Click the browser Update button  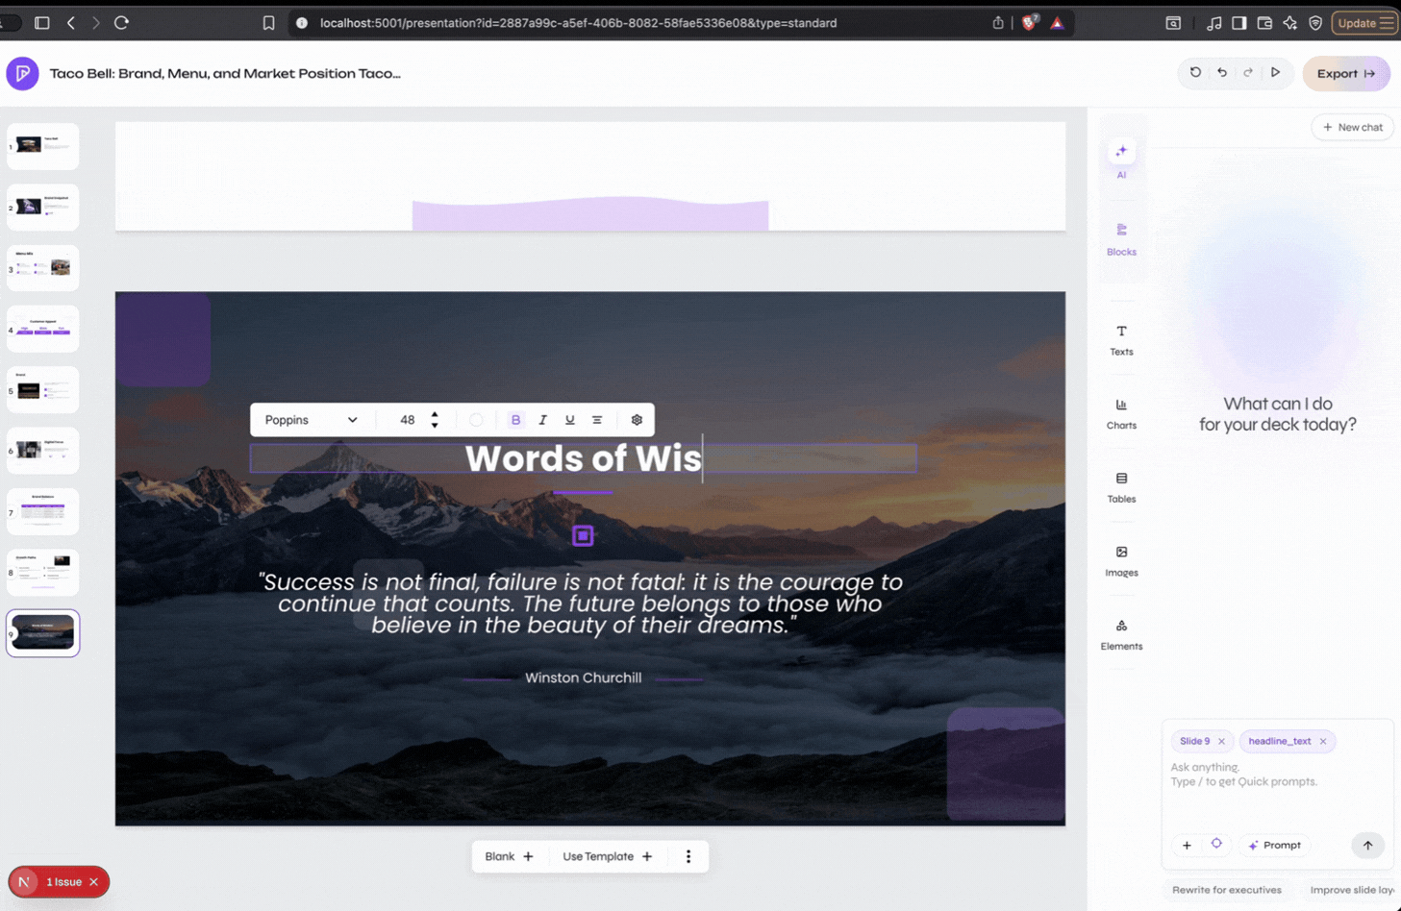tap(1364, 23)
